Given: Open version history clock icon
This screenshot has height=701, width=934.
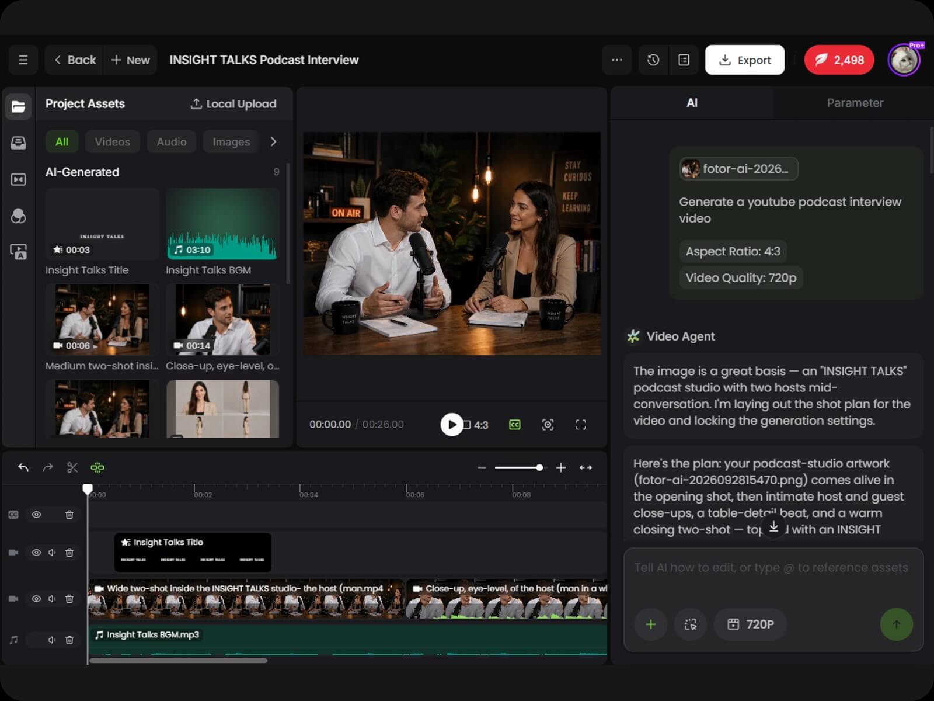Looking at the screenshot, I should [x=653, y=60].
